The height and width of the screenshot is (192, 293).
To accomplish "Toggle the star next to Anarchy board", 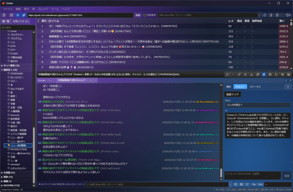I will pyautogui.click(x=9, y=115).
